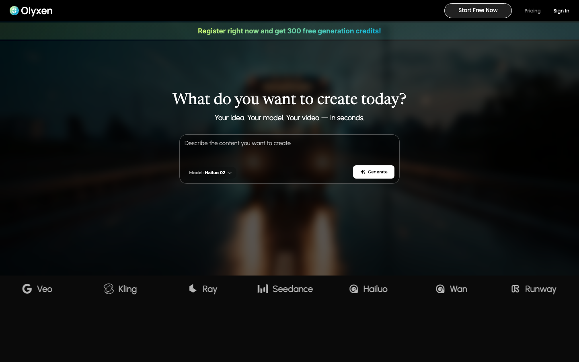Open the Model: Hailuo 02 dropdown
579x362 pixels.
tap(210, 173)
